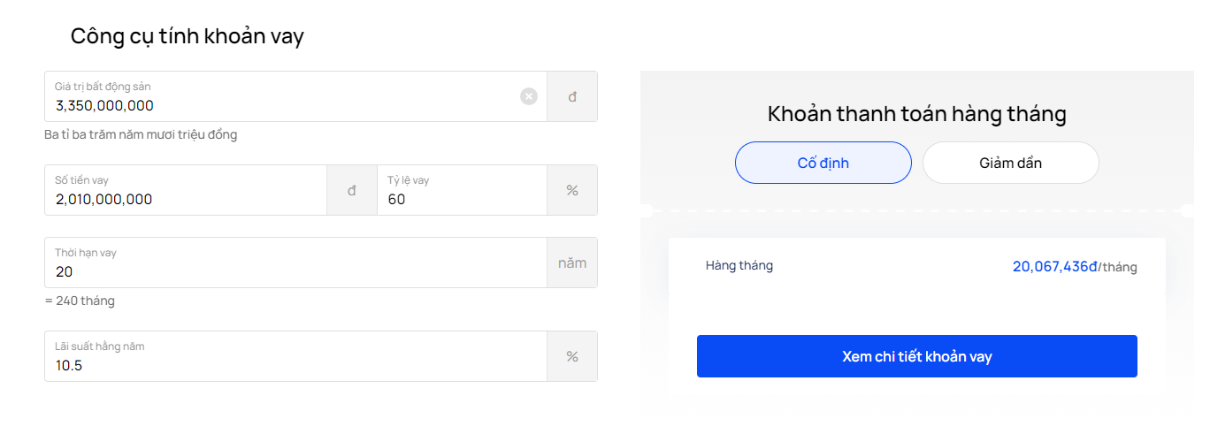This screenshot has width=1210, height=434.
Task: Edit the Số tiền vay amount field
Action: point(186,190)
